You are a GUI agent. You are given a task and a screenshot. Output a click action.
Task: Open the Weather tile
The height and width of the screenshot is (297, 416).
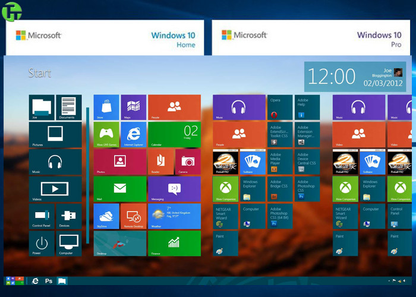click(174, 216)
